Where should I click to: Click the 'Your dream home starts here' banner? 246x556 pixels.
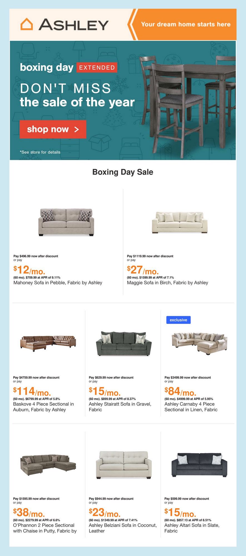click(x=185, y=24)
